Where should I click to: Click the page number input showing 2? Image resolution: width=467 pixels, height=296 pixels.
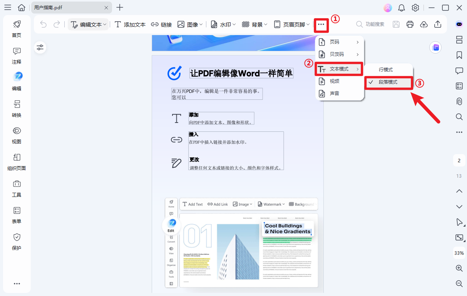(x=459, y=160)
